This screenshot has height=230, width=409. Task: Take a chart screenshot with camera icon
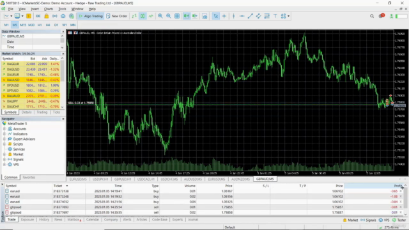[x=204, y=16]
